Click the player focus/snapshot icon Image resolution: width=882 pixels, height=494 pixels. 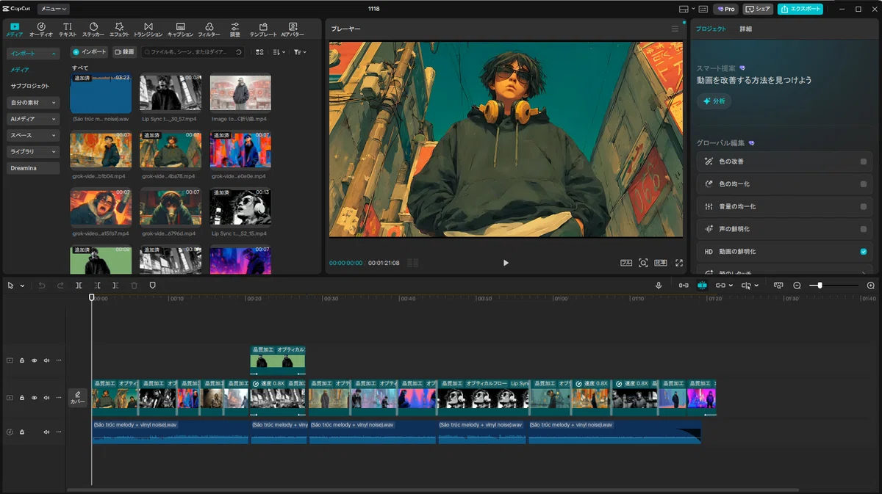pyautogui.click(x=643, y=263)
